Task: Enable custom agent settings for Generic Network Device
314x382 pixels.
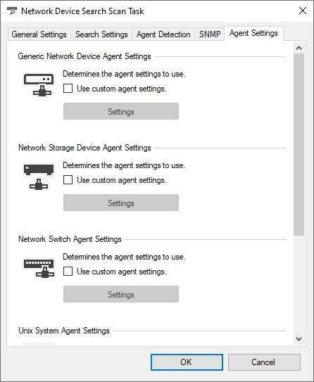Action: 68,89
